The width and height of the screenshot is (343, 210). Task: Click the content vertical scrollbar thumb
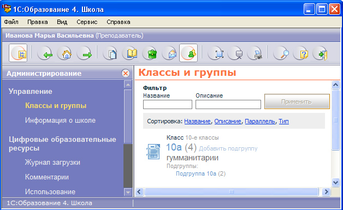[335, 120]
